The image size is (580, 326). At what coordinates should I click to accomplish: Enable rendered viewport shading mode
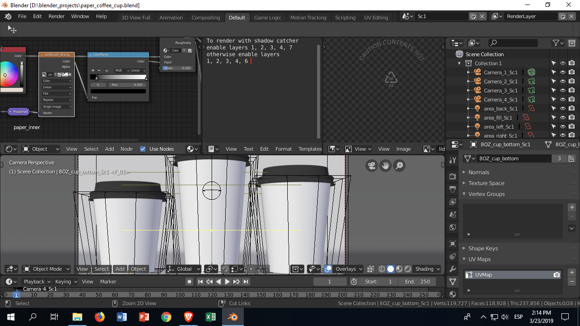pyautogui.click(x=407, y=268)
